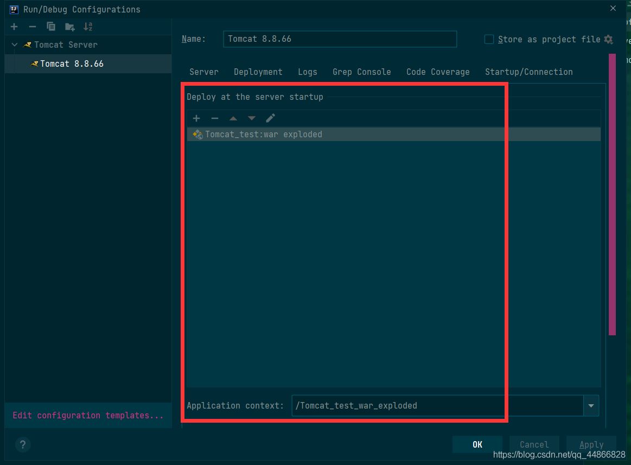Focus the Application context text field
631x465 pixels.
pos(437,405)
